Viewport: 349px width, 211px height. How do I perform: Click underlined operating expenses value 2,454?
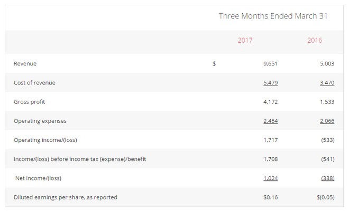tap(270, 121)
